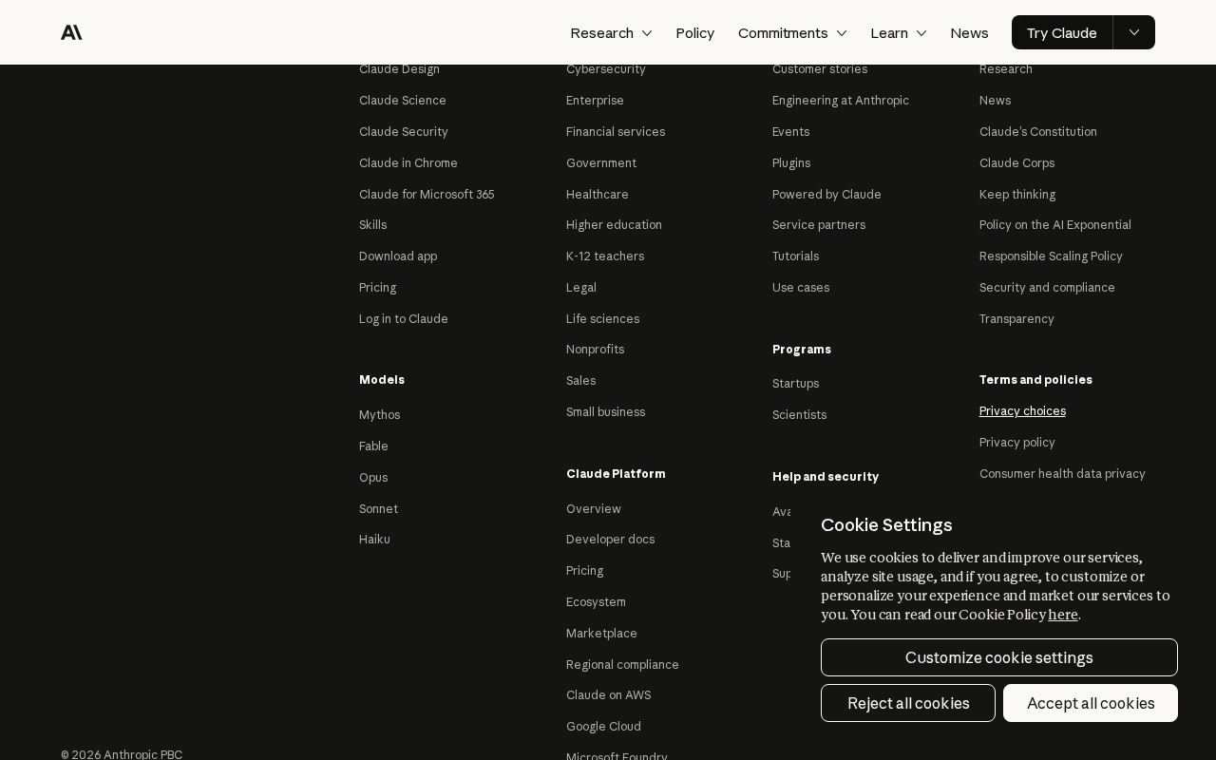Visit the Higher education link

pos(614,224)
